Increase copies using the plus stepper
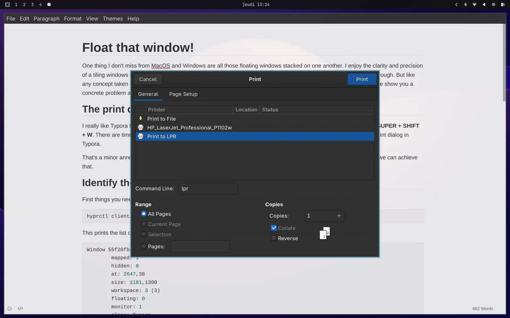This screenshot has height=318, width=510. pos(339,216)
